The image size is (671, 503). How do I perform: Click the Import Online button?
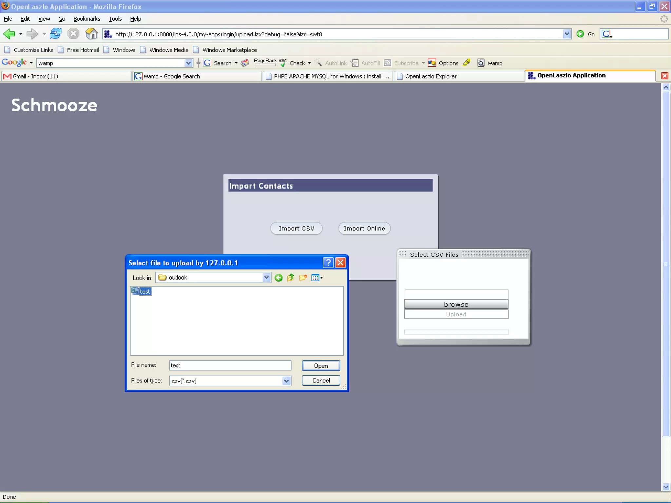coord(364,228)
